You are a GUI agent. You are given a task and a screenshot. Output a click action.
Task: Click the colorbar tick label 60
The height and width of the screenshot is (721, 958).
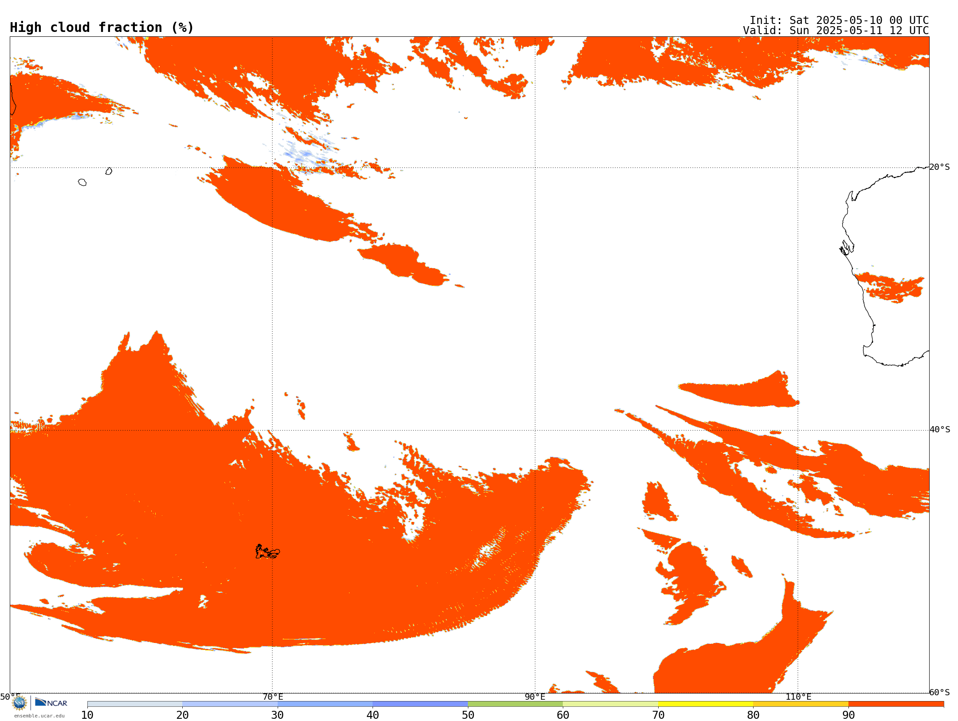click(x=563, y=715)
